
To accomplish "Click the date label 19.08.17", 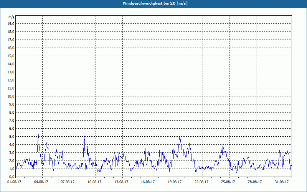I will pyautogui.click(x=175, y=182).
